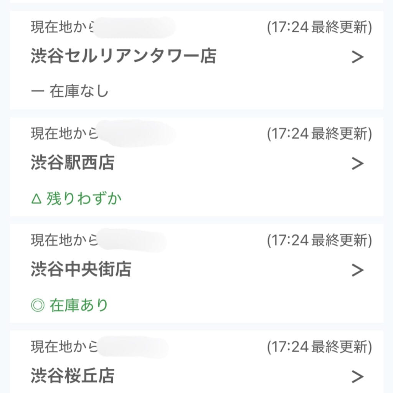Select the 渋谷駅西店 store name

click(x=72, y=163)
